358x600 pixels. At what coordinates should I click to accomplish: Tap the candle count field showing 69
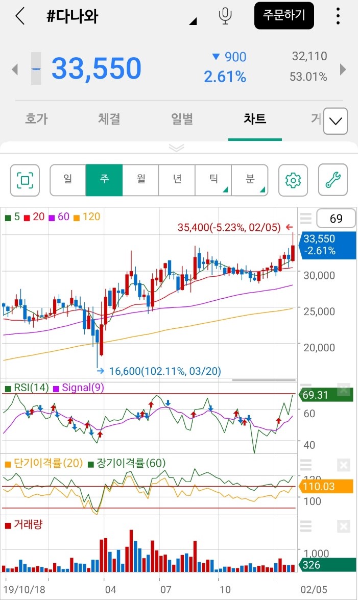[336, 219]
